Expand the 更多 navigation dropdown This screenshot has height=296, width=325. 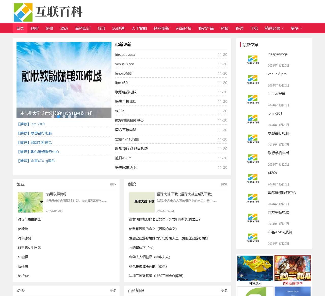297,28
